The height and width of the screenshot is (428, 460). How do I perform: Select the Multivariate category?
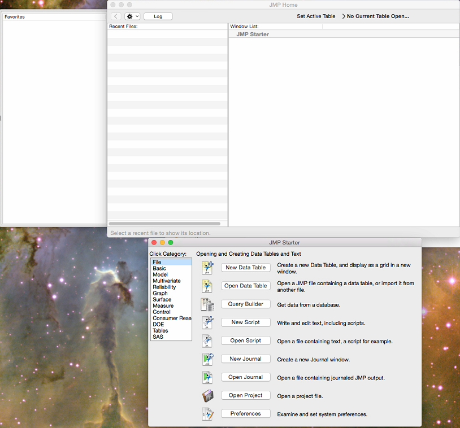click(171, 281)
